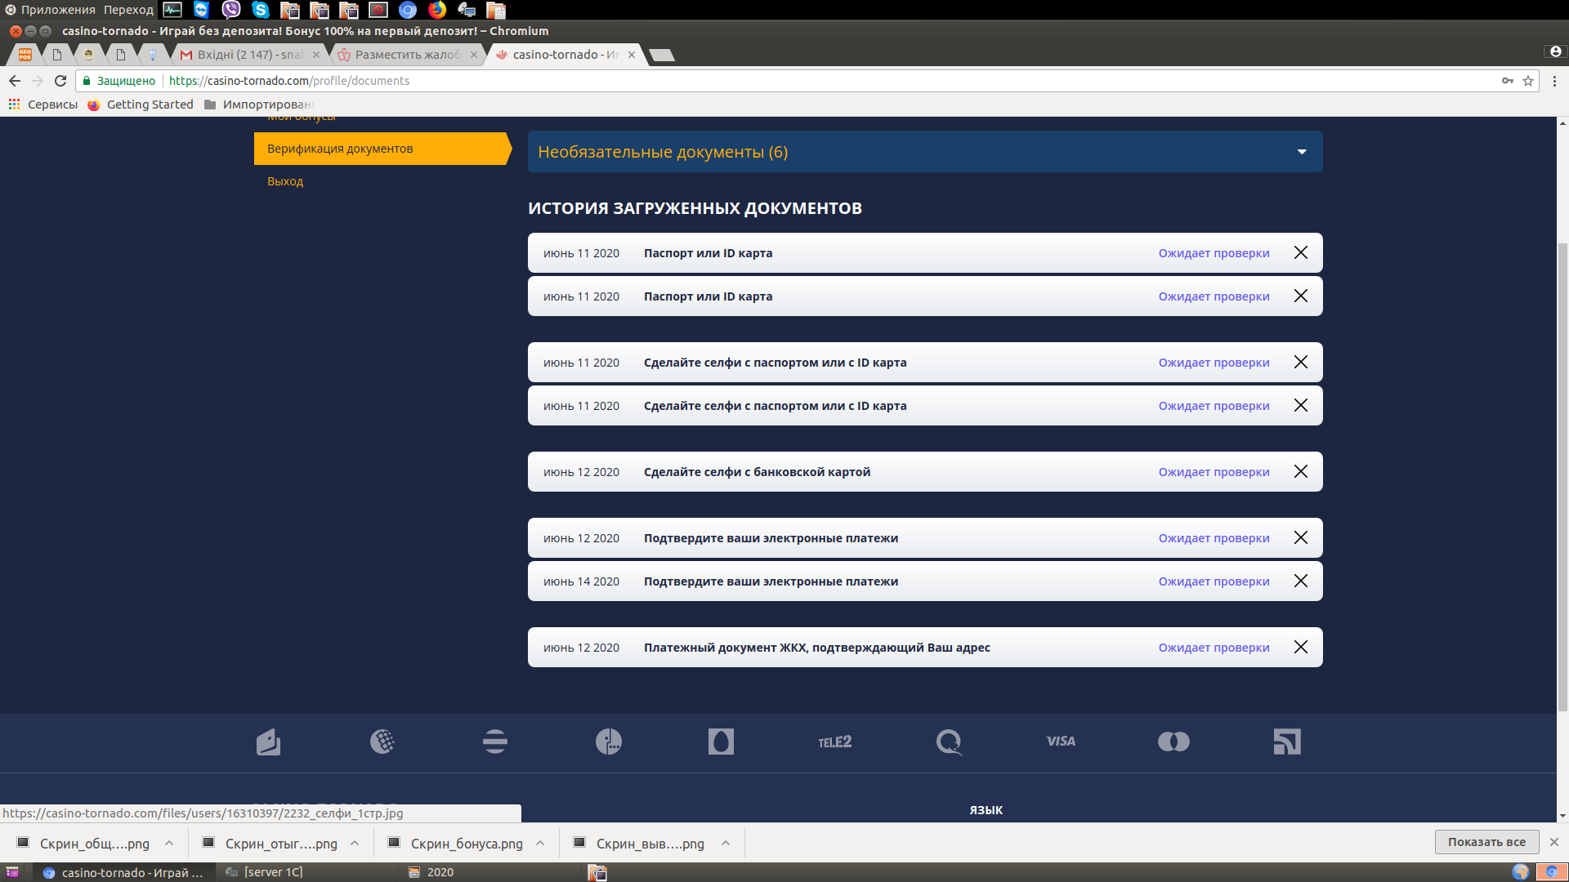This screenshot has width=1569, height=882.
Task: Click the Показать все downloads button
Action: 1486,842
